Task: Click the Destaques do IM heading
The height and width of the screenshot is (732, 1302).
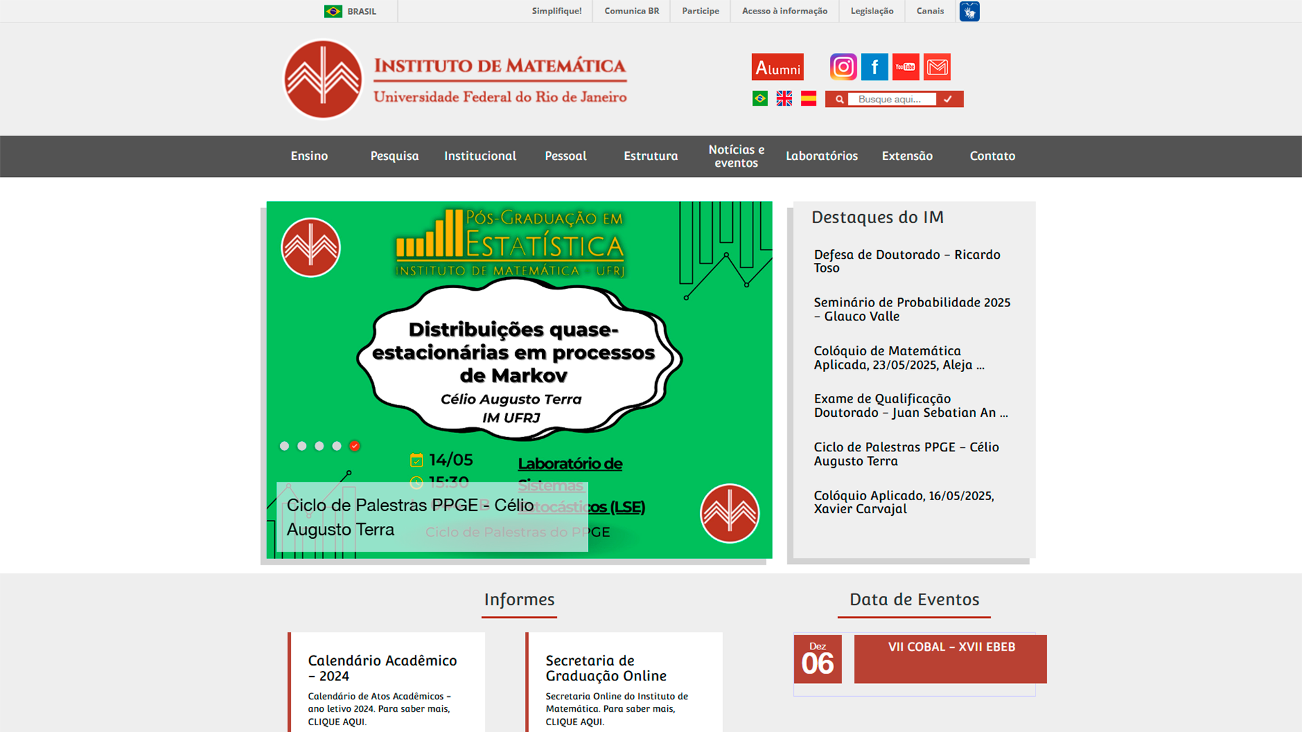Action: click(877, 218)
